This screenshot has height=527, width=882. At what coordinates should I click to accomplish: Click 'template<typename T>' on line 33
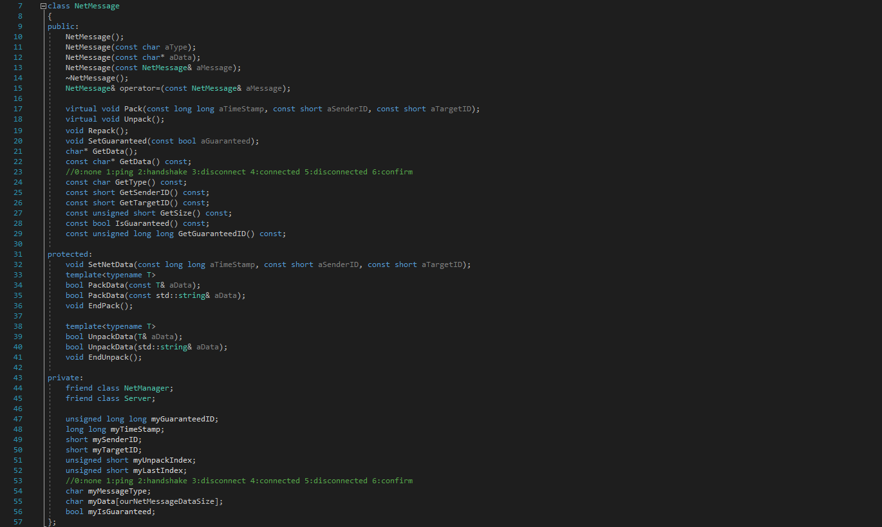[111, 275]
